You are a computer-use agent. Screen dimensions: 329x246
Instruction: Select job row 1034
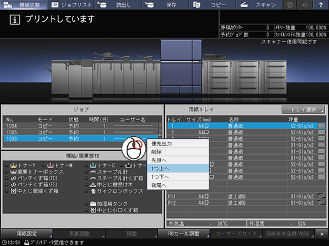[81, 126]
